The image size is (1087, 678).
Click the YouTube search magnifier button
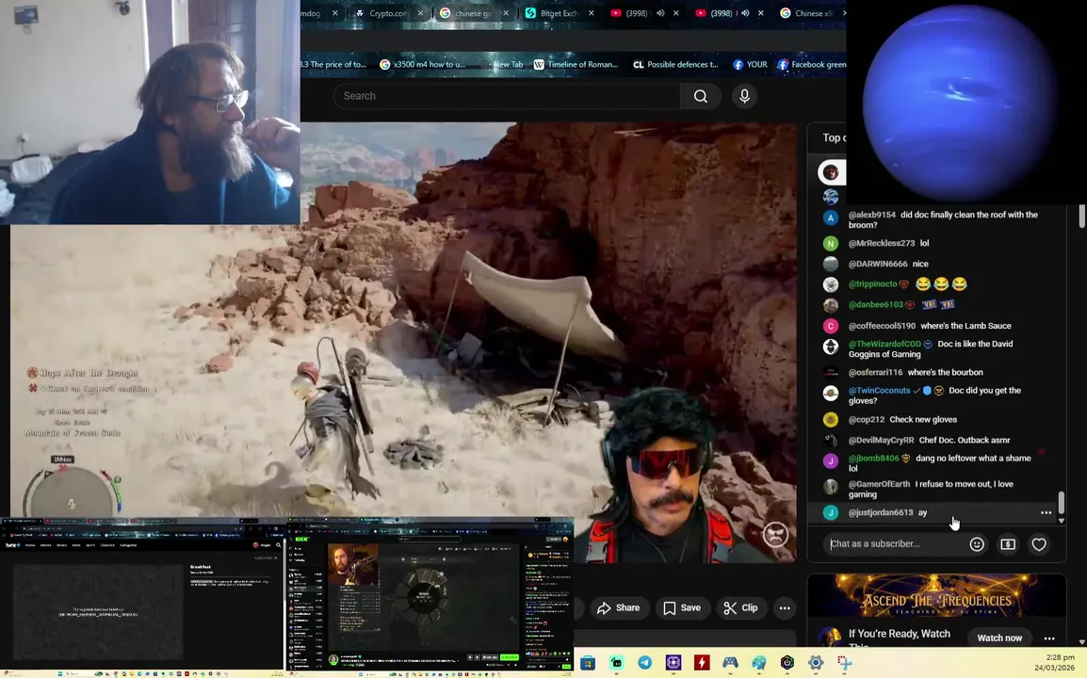pos(700,96)
